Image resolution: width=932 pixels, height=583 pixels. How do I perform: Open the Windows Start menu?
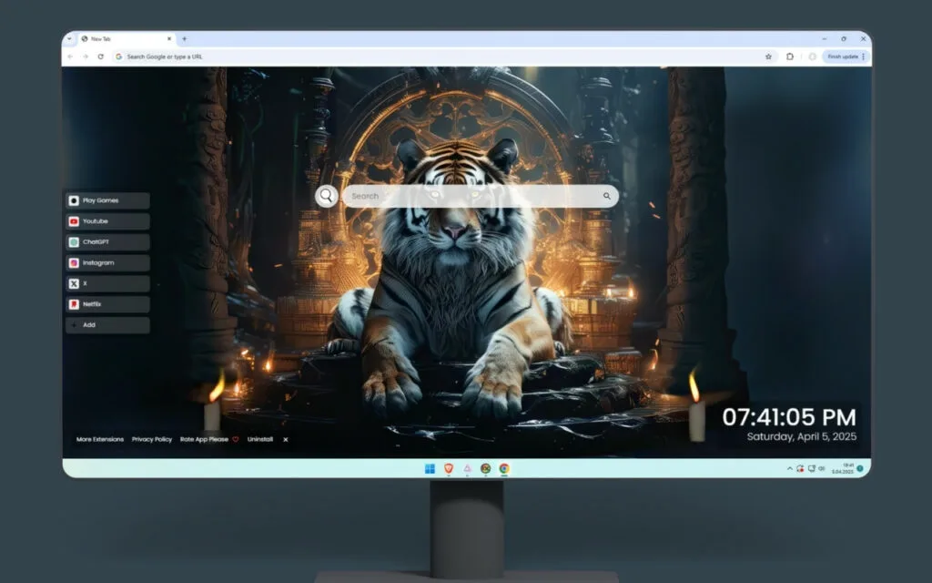[430, 469]
